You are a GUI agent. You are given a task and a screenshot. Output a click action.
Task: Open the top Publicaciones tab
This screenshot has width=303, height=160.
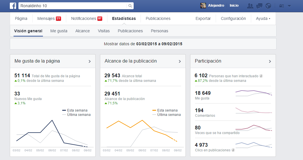[x=158, y=18]
